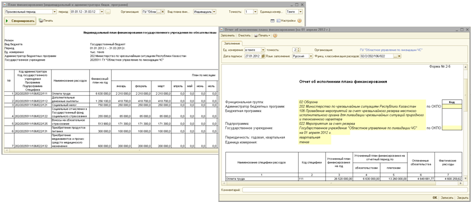472x203 pixels.
Task: Click the OK button in Отчет window
Action: click(434, 198)
